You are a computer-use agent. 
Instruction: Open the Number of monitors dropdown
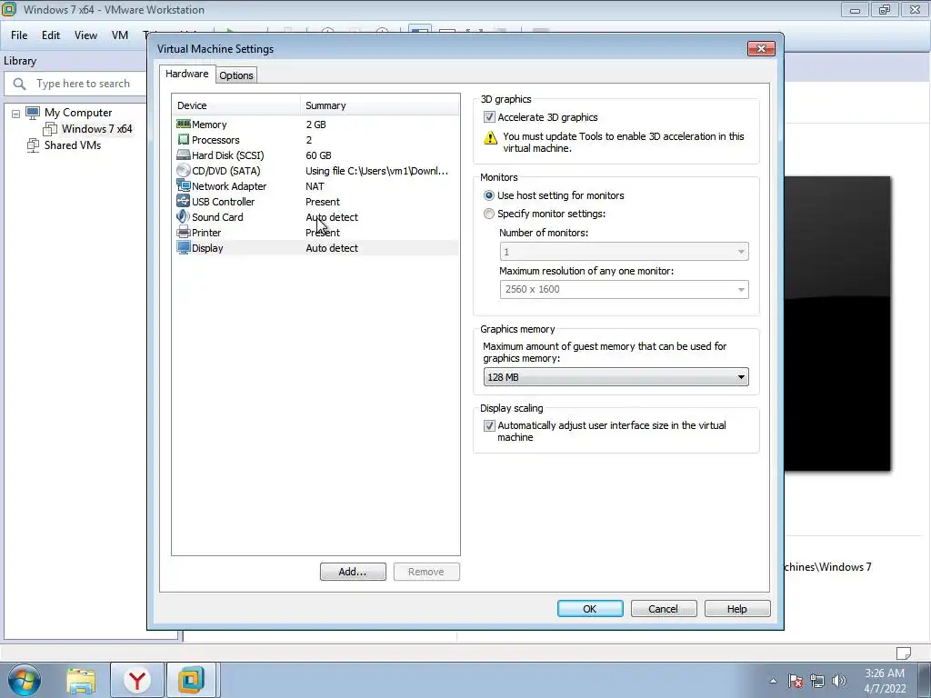(624, 252)
